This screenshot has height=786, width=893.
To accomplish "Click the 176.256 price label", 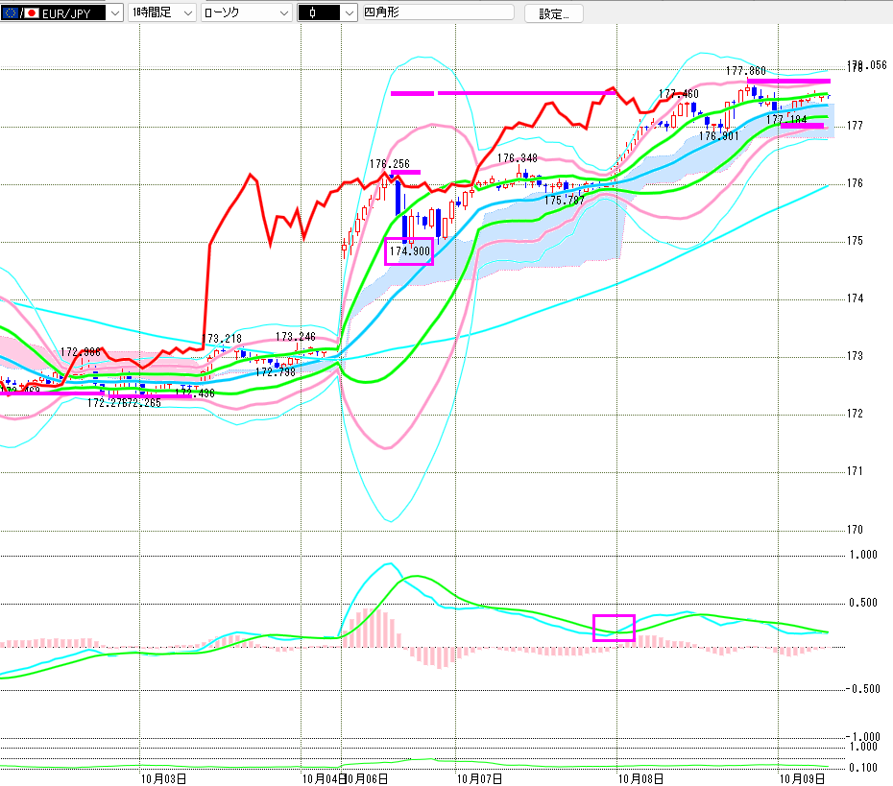I will click(x=389, y=164).
